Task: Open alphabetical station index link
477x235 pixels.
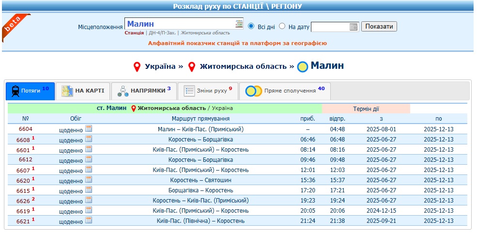Action: (x=237, y=43)
